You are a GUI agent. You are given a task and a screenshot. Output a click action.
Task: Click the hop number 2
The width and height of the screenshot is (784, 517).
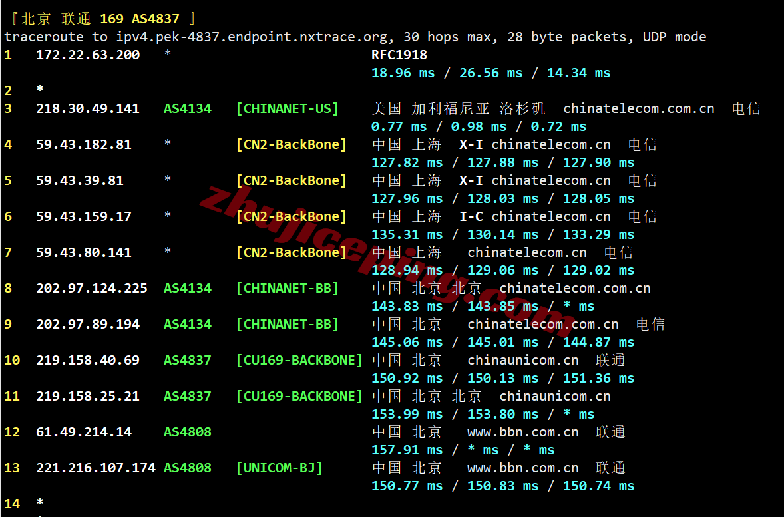click(8, 91)
